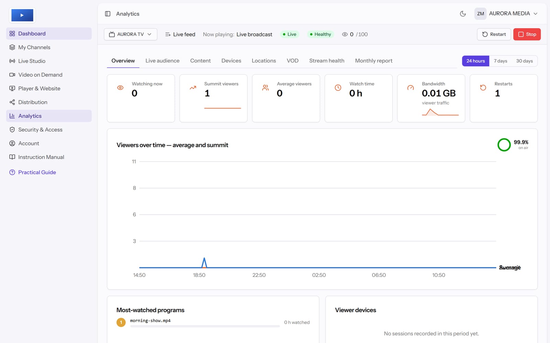Click the number 1 rank badge for morning-show.mp4
550x343 pixels.
[x=121, y=322]
